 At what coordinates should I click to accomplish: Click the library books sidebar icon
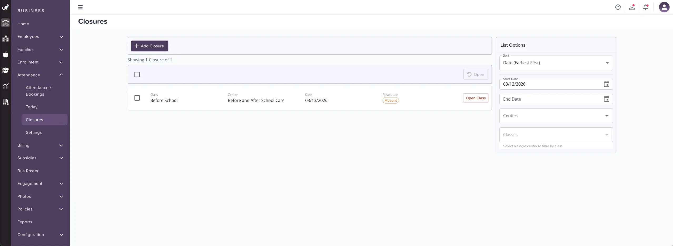click(6, 102)
